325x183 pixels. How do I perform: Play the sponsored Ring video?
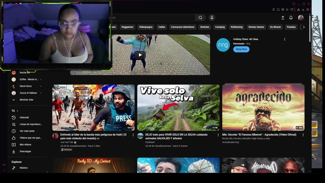coord(140,55)
